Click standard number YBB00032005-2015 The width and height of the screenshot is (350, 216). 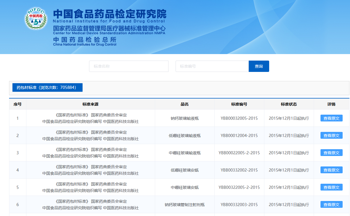pyautogui.click(x=239, y=118)
